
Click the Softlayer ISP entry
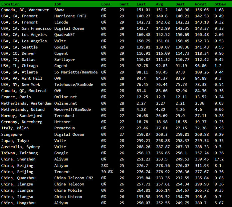pyautogui.click(x=65, y=60)
